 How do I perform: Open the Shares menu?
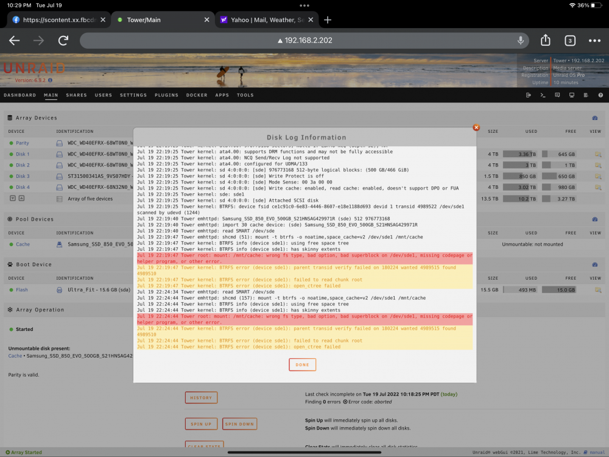tap(76, 95)
